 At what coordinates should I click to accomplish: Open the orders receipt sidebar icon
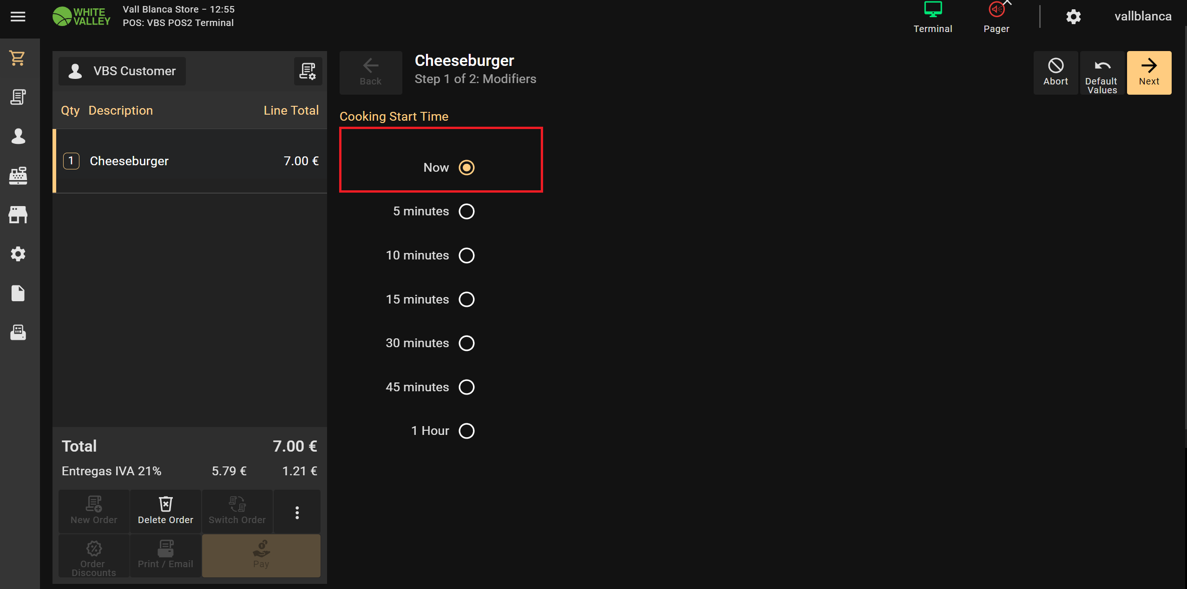pos(18,97)
